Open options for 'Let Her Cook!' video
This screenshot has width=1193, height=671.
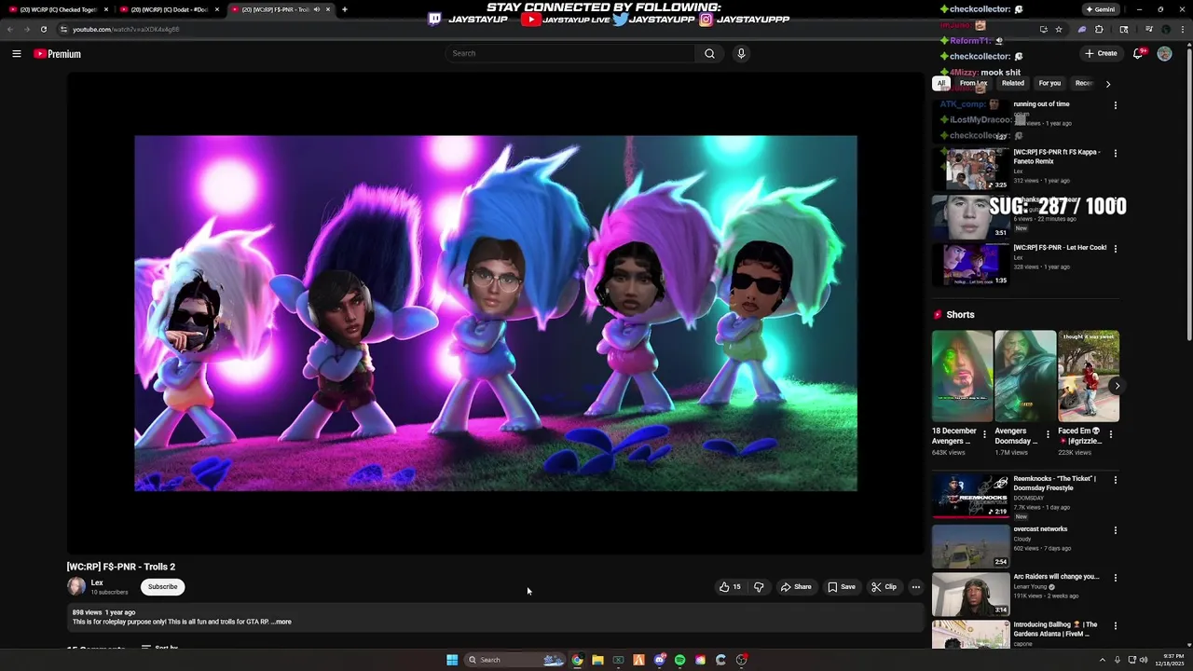pyautogui.click(x=1116, y=249)
